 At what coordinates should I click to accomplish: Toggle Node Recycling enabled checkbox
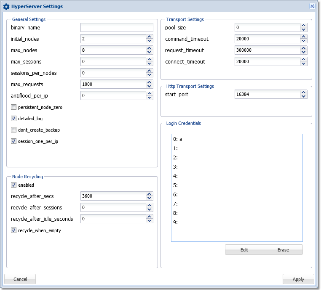(x=14, y=185)
